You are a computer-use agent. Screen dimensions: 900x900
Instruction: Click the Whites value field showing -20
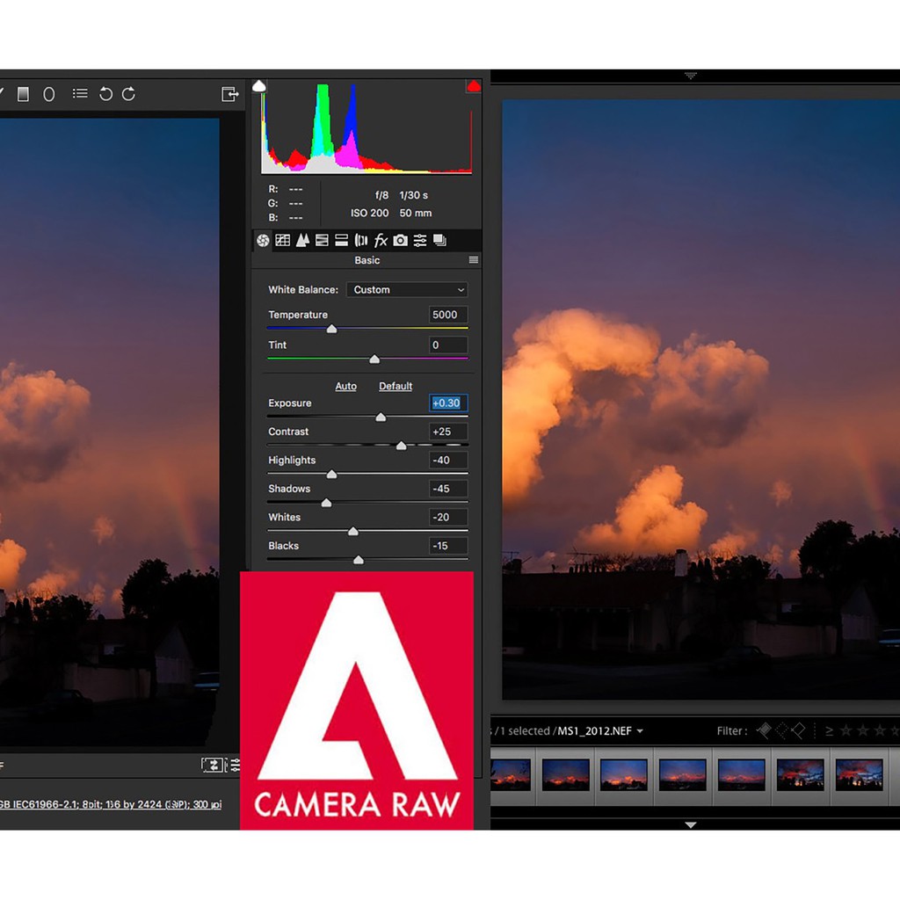tap(447, 517)
